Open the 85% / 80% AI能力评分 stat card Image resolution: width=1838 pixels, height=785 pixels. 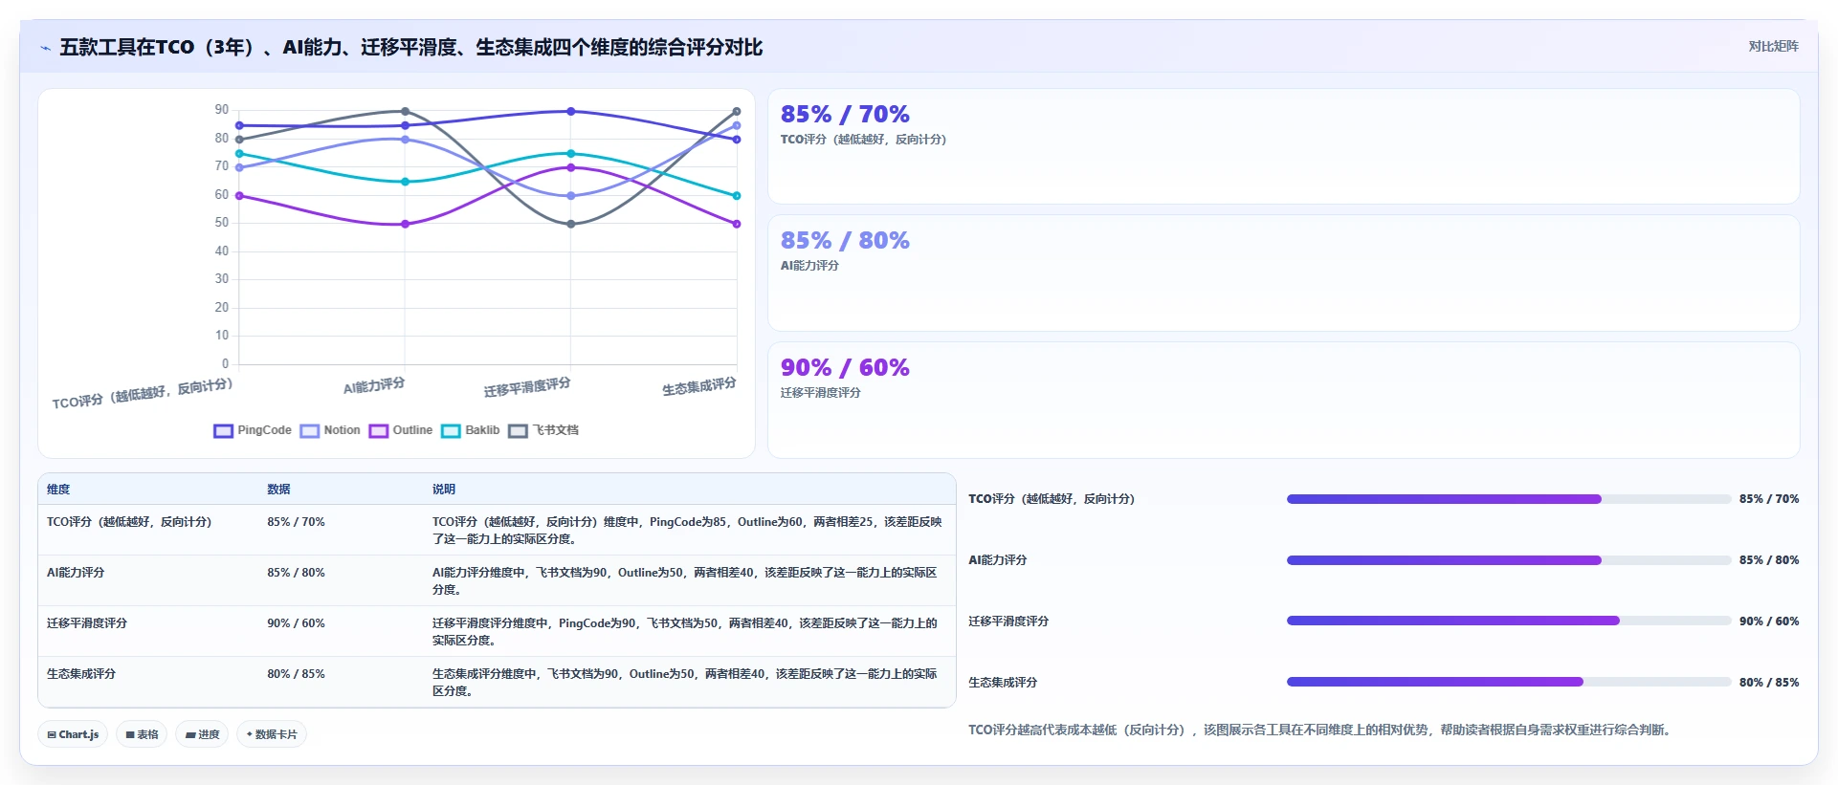[1283, 273]
